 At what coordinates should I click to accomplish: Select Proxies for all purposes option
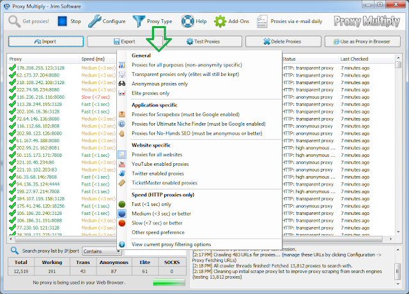click(187, 65)
